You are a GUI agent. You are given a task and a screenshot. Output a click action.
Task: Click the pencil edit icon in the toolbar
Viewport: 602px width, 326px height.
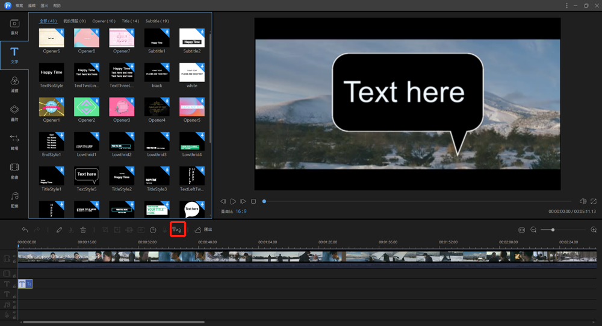click(x=59, y=230)
